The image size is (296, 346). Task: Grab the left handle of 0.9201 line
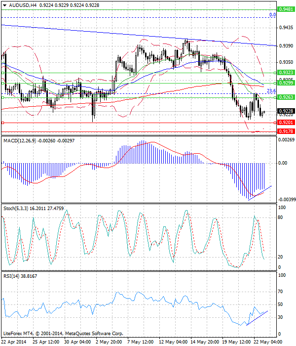tap(3, 122)
